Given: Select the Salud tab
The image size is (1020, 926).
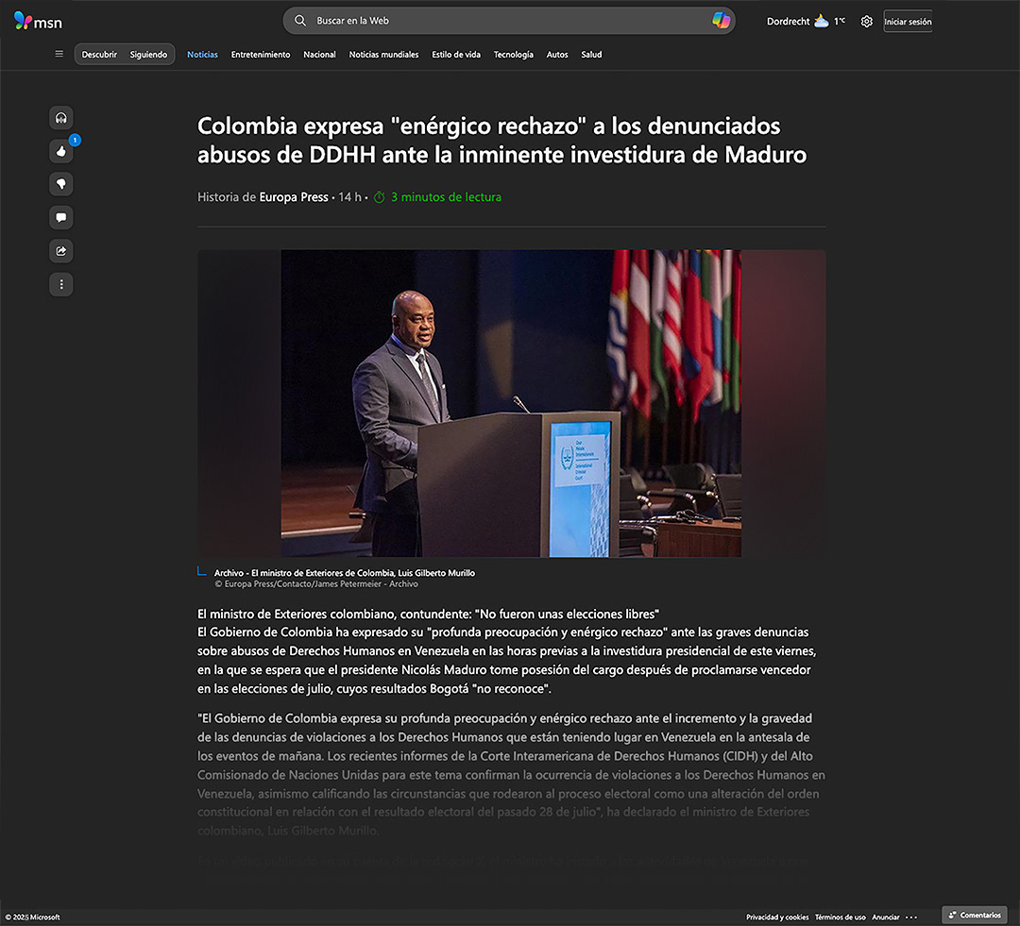Looking at the screenshot, I should click(x=591, y=55).
